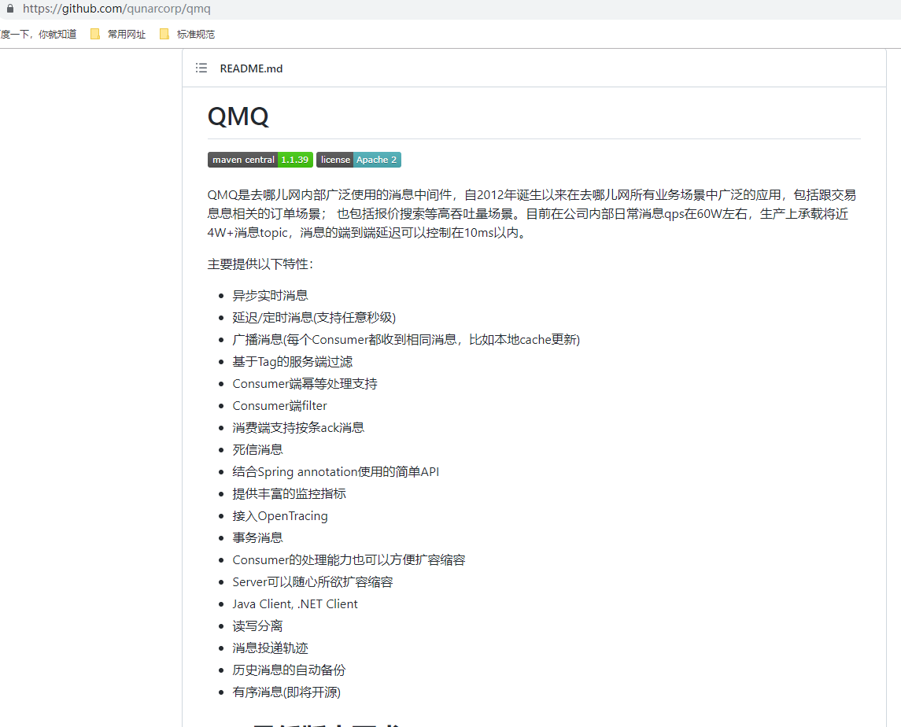Click list item 结合Spring annotation使用的简单API
This screenshot has height=727, width=901.
point(335,472)
